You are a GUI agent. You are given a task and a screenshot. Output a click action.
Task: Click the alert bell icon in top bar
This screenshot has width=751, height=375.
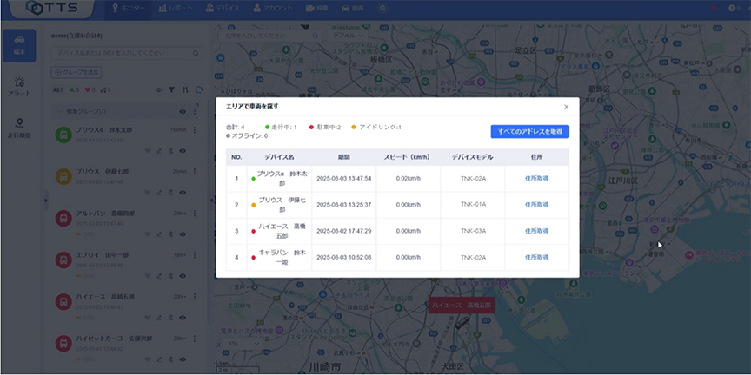click(714, 8)
